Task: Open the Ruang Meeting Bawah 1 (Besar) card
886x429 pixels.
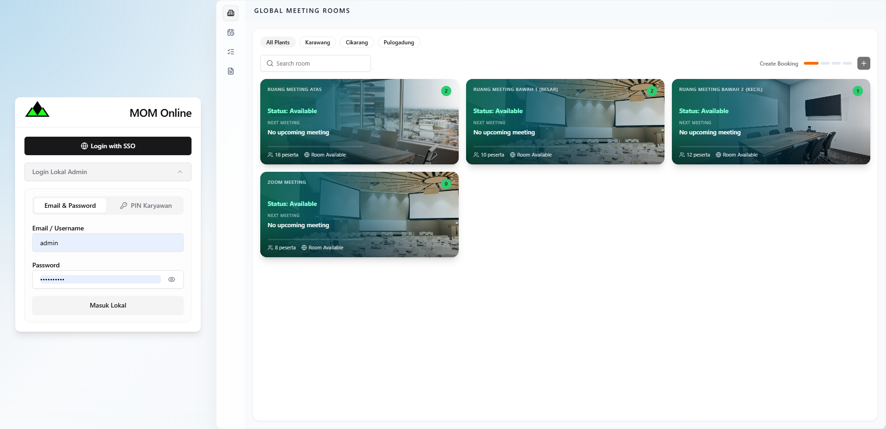Action: coord(565,121)
